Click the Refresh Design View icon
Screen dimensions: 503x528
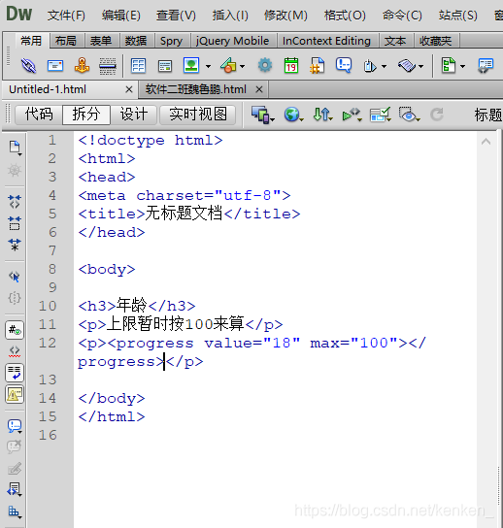pos(437,115)
